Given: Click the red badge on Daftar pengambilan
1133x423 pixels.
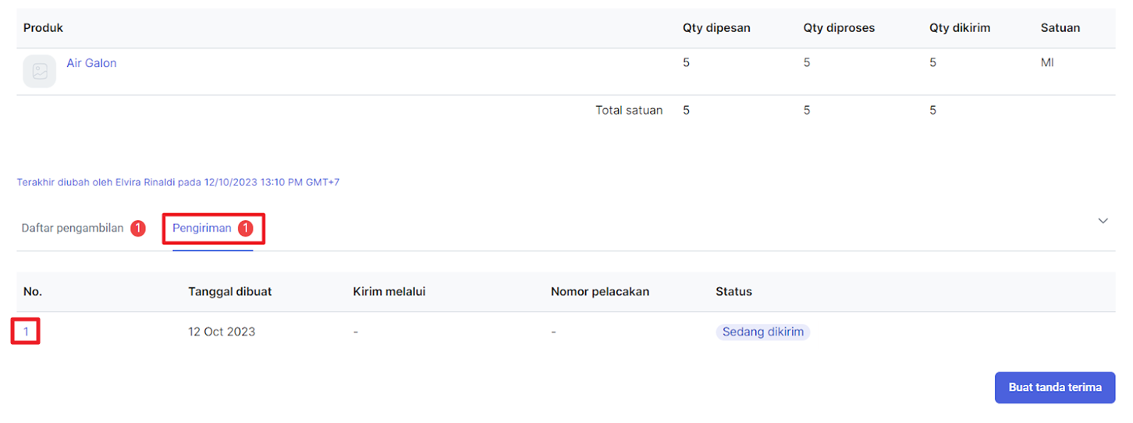Looking at the screenshot, I should pos(138,229).
